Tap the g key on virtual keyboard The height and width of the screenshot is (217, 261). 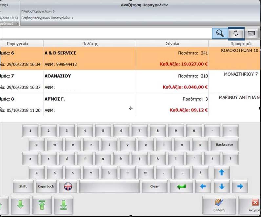click(103, 158)
